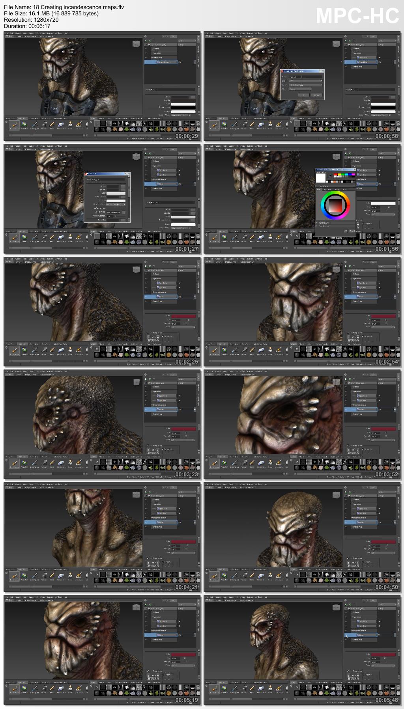The width and height of the screenshot is (404, 709).
Task: Toggle Specular channel visibility in 00:00:29 frame
Action: pyautogui.click(x=146, y=53)
